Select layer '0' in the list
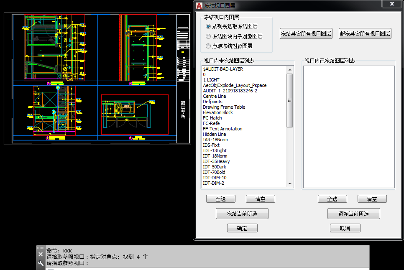Viewport: 404px width, 270px height. pyautogui.click(x=245, y=74)
